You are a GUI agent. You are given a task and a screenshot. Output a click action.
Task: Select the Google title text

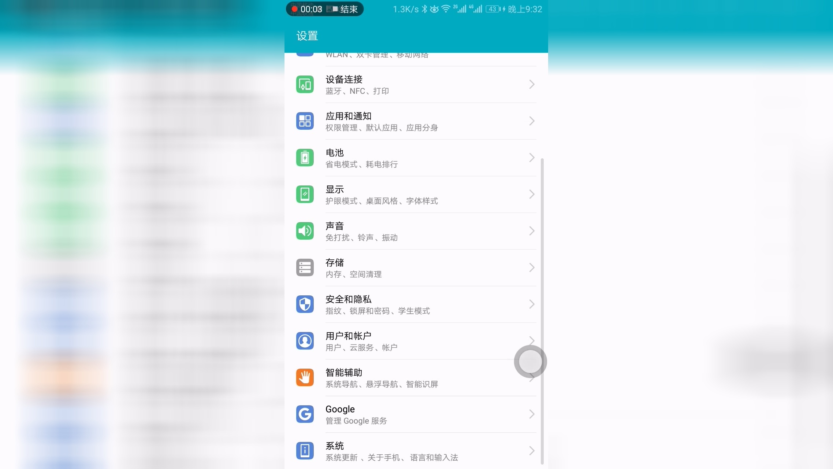[340, 409]
